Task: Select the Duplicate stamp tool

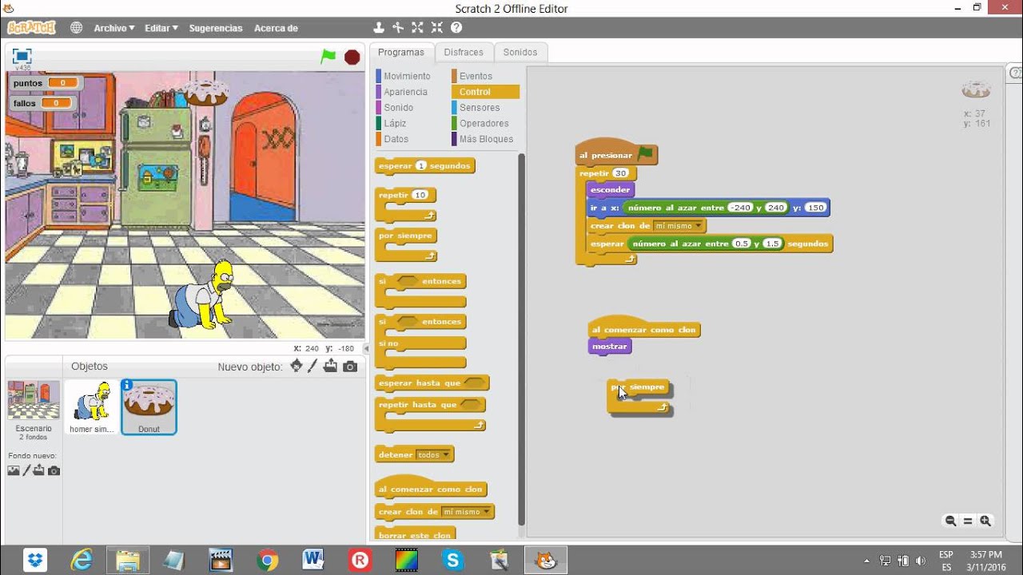Action: pos(379,28)
